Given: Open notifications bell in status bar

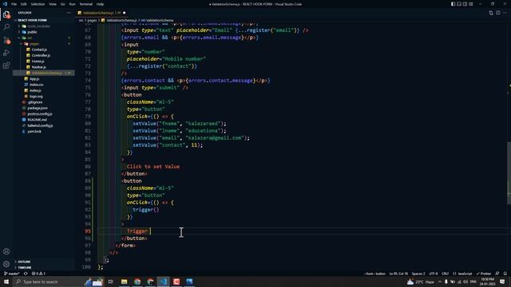Looking at the screenshot, I should coord(505,273).
